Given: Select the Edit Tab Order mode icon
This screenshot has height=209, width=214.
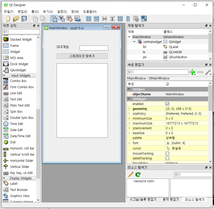Looking at the screenshot, I should tap(78, 19).
